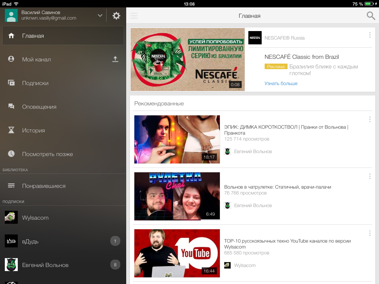Image resolution: width=379 pixels, height=284 pixels.
Task: Open Мой канал in the sidebar
Action: coord(63,59)
